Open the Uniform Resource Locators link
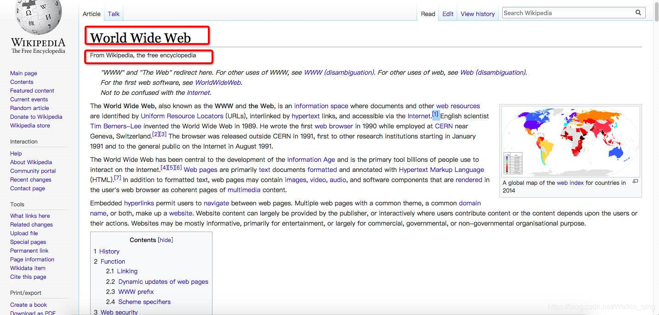This screenshot has width=659, height=315. coord(182,116)
